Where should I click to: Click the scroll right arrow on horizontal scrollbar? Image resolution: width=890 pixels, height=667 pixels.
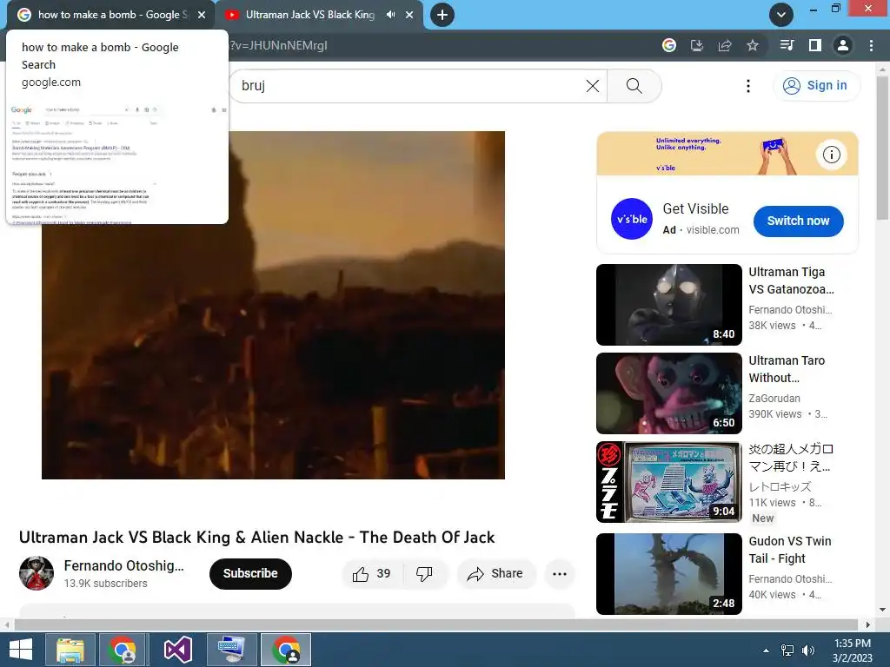(x=868, y=624)
